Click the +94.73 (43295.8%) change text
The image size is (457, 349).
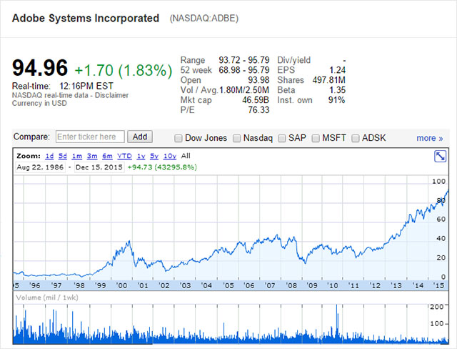click(162, 167)
